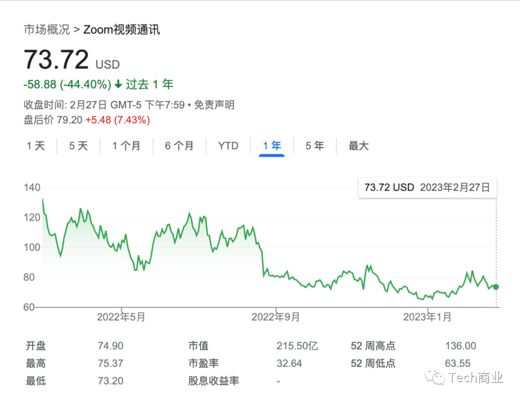520x400 pixels.
Task: Switch the chart to 5 年
Action: tap(314, 146)
